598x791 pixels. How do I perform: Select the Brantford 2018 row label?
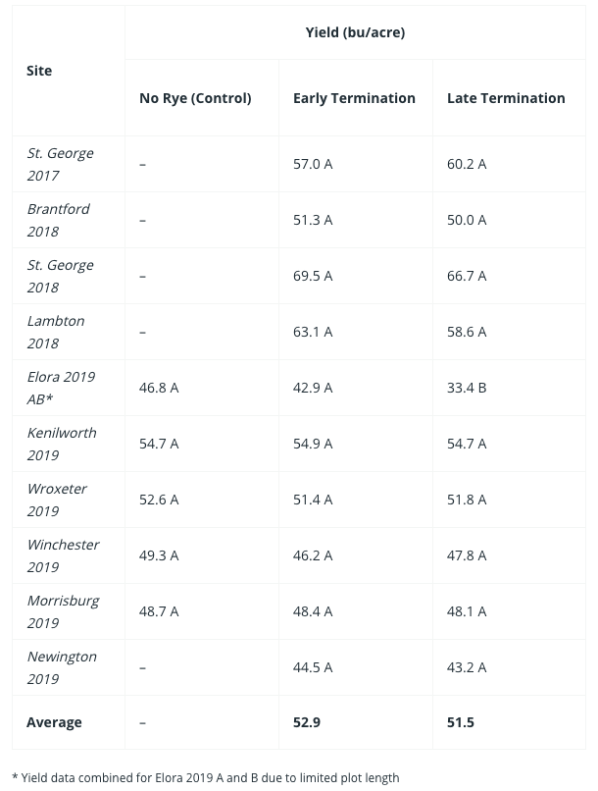pyautogui.click(x=58, y=220)
